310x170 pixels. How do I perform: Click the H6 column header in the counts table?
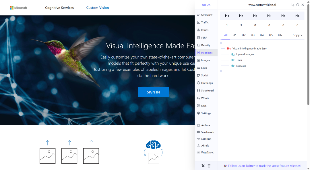coord(297,16)
